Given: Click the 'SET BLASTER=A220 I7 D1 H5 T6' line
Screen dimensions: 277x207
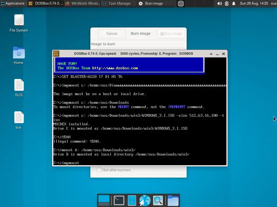Looking at the screenshot, I should [88, 77].
